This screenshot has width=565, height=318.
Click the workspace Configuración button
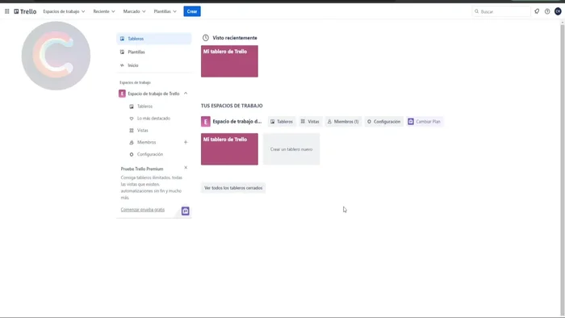tap(383, 122)
